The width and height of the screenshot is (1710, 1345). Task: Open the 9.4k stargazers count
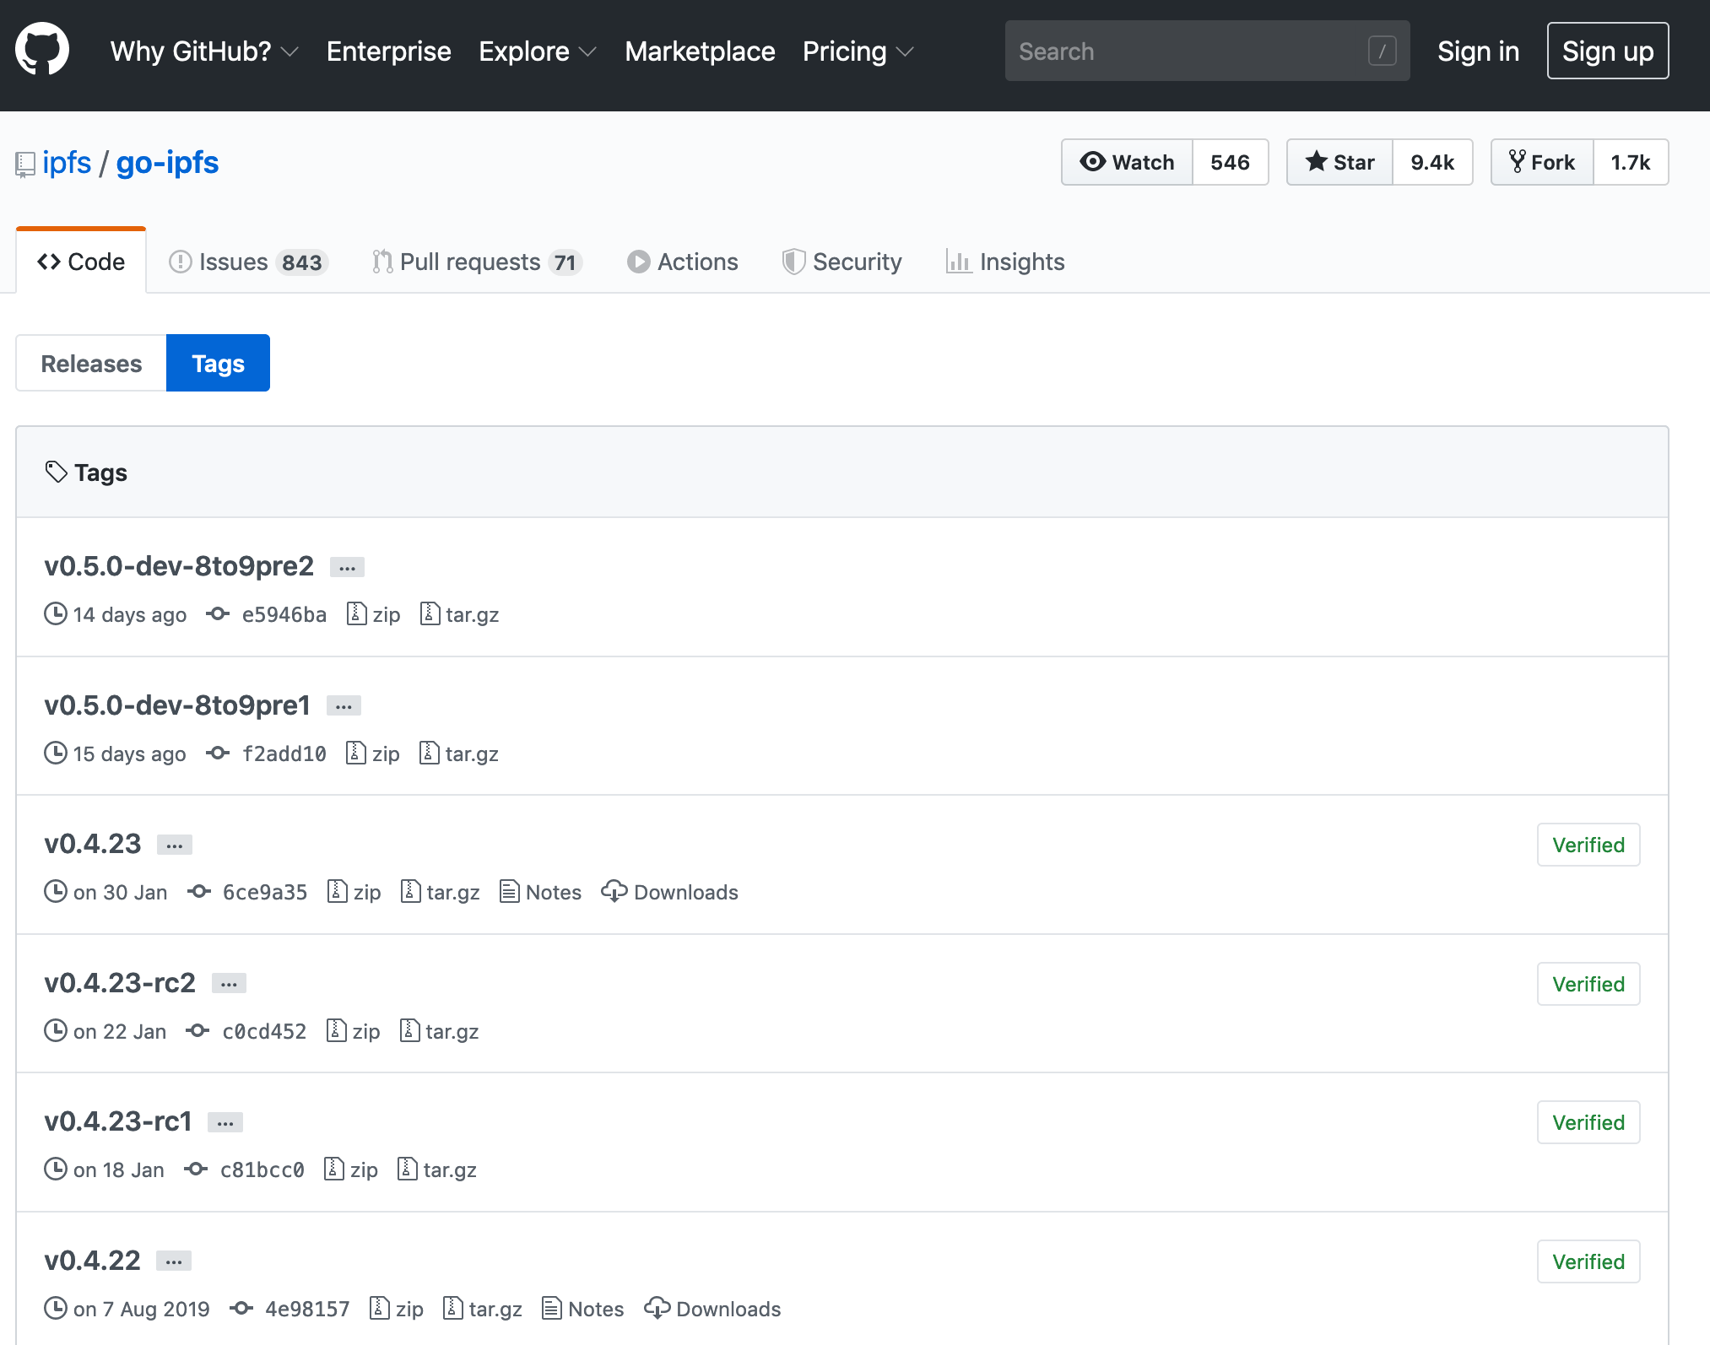1432,162
